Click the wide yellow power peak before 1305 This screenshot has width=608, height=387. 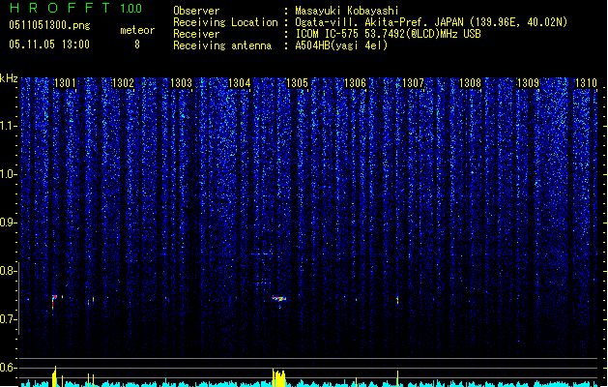[x=278, y=378]
